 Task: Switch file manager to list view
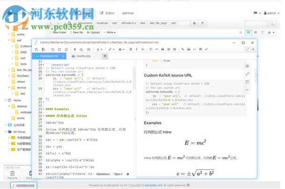pyautogui.click(x=256, y=33)
